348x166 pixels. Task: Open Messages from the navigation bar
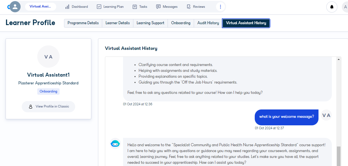pyautogui.click(x=167, y=7)
